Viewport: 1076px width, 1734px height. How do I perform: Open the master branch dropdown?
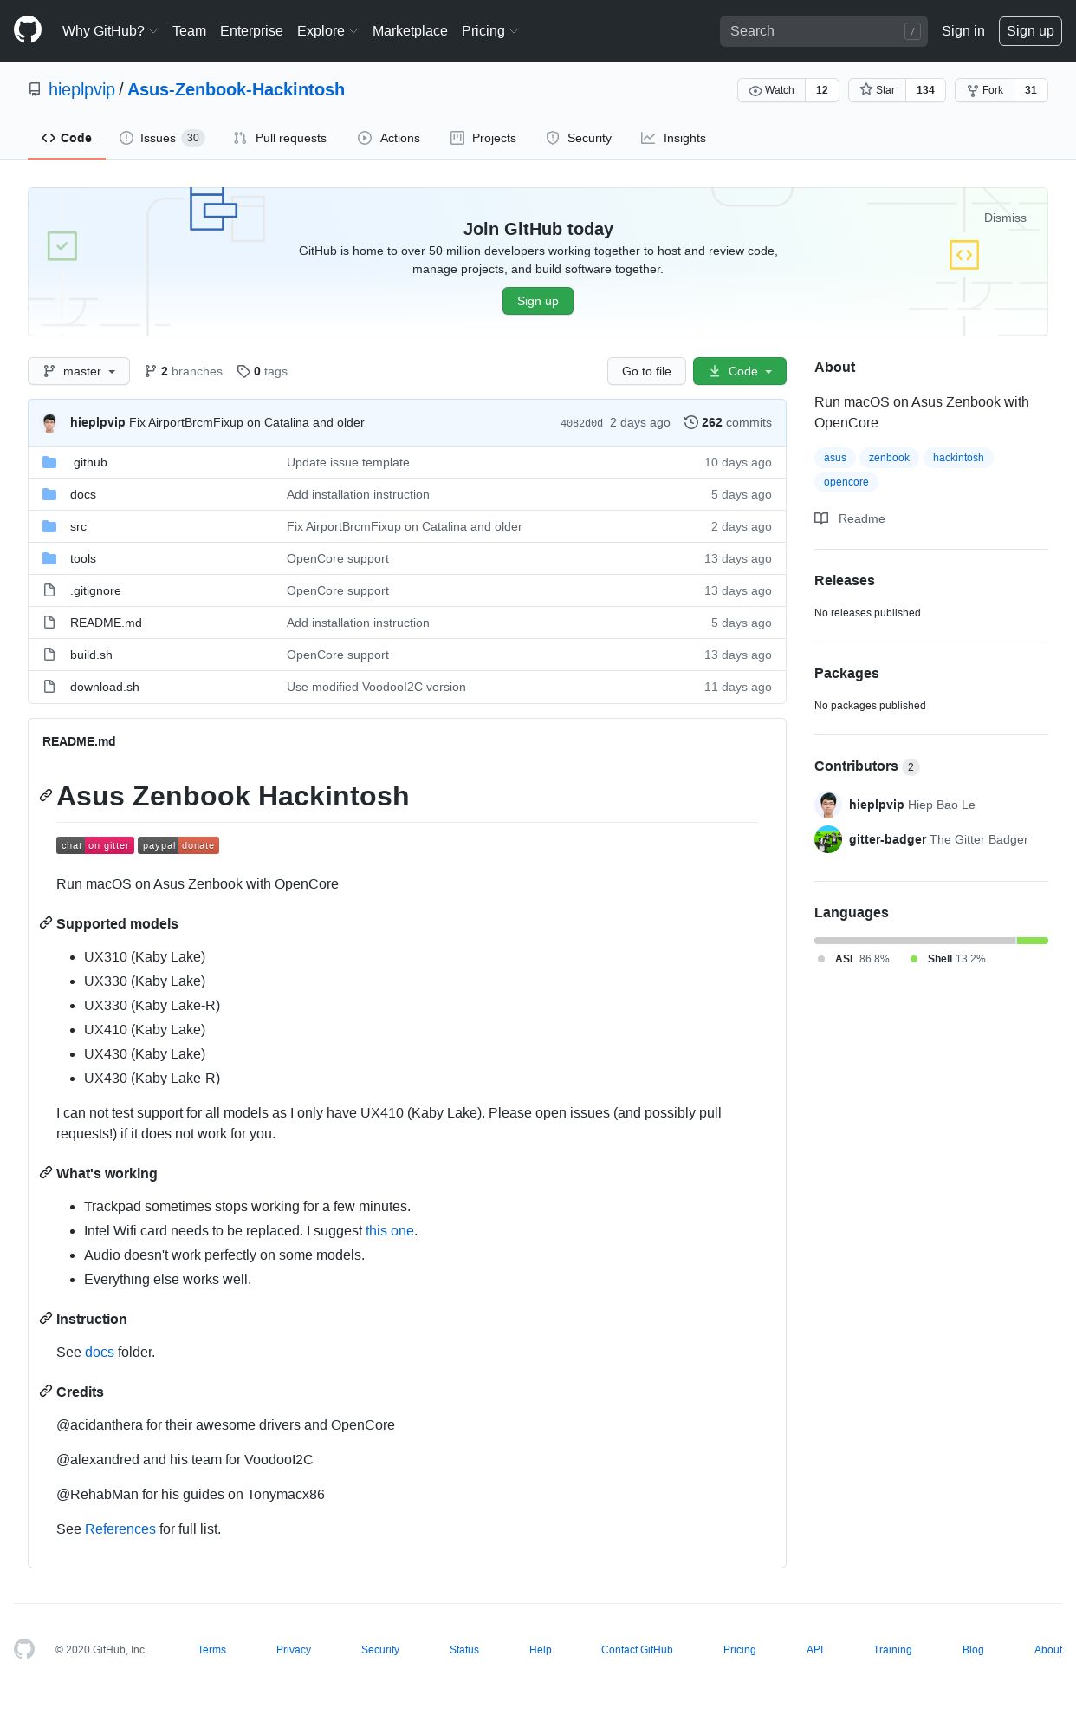pos(79,371)
